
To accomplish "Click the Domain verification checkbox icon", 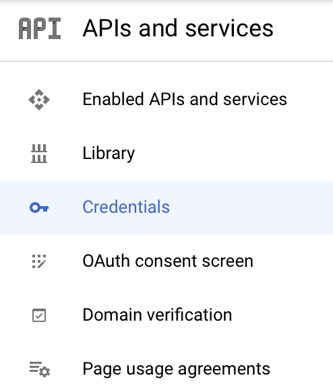I will point(39,315).
